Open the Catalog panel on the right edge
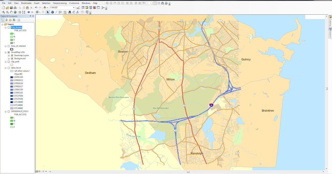Screen dimensions: 332x174 click(x=329, y=22)
